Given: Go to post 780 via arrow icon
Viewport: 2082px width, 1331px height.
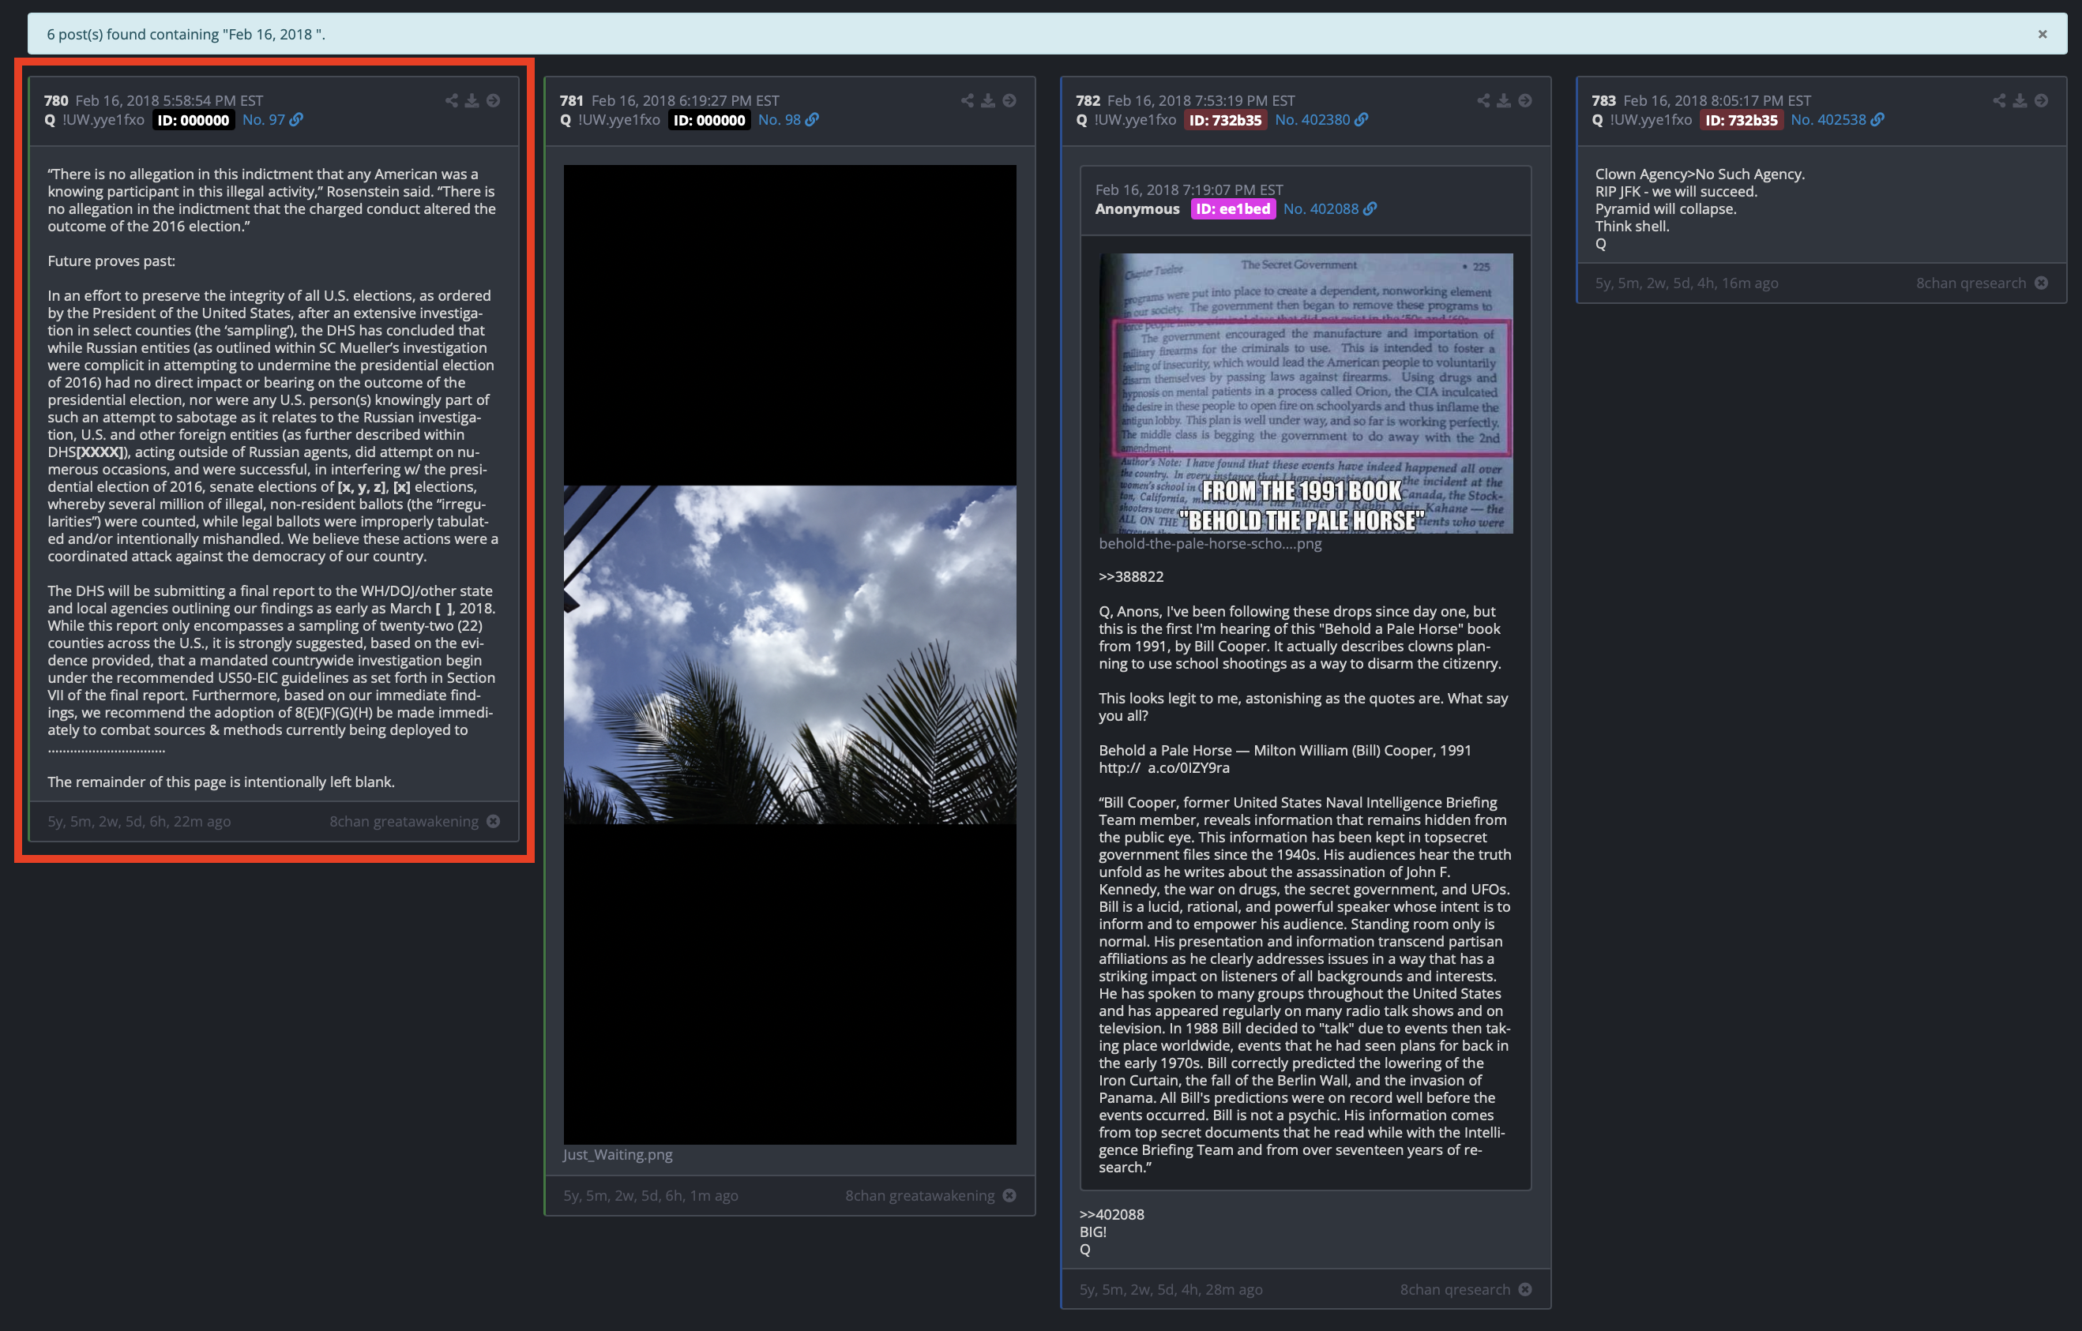Looking at the screenshot, I should (x=493, y=100).
